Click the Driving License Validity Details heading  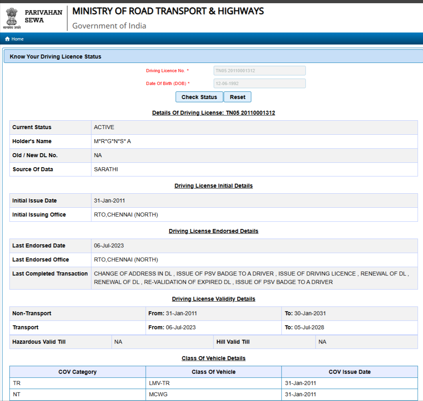214,299
